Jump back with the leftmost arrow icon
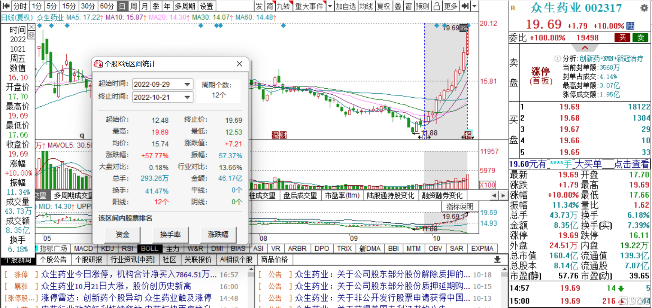The image size is (652, 308). tap(6, 6)
